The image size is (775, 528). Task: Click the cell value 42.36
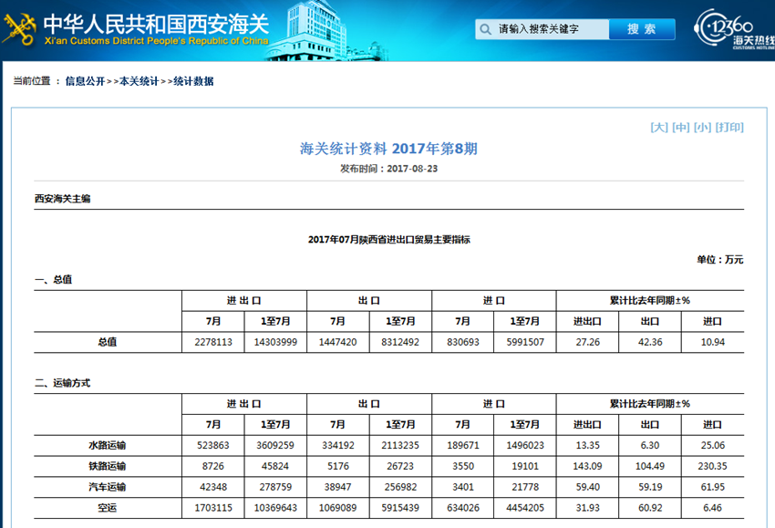pyautogui.click(x=650, y=342)
